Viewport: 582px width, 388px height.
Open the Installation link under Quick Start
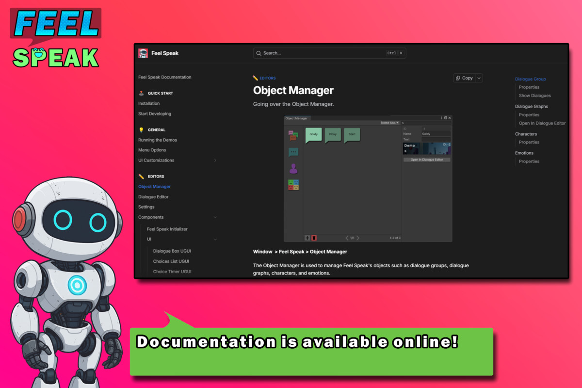tap(148, 103)
